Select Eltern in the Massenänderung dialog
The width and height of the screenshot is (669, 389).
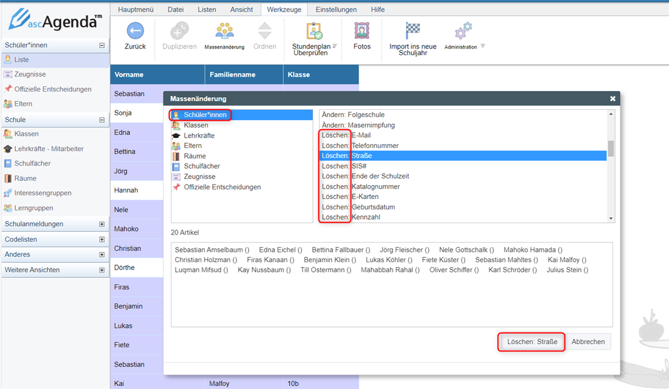(x=242, y=146)
